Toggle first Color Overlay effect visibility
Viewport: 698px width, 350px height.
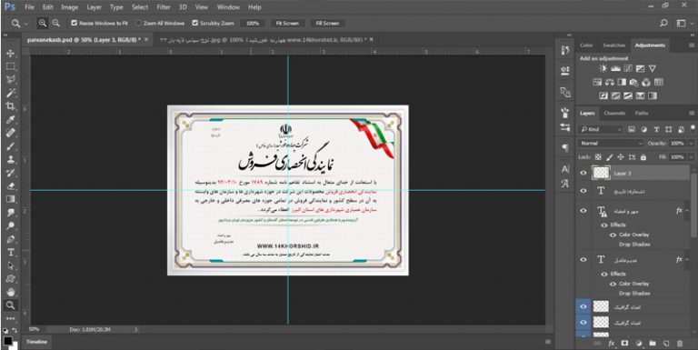tap(613, 235)
